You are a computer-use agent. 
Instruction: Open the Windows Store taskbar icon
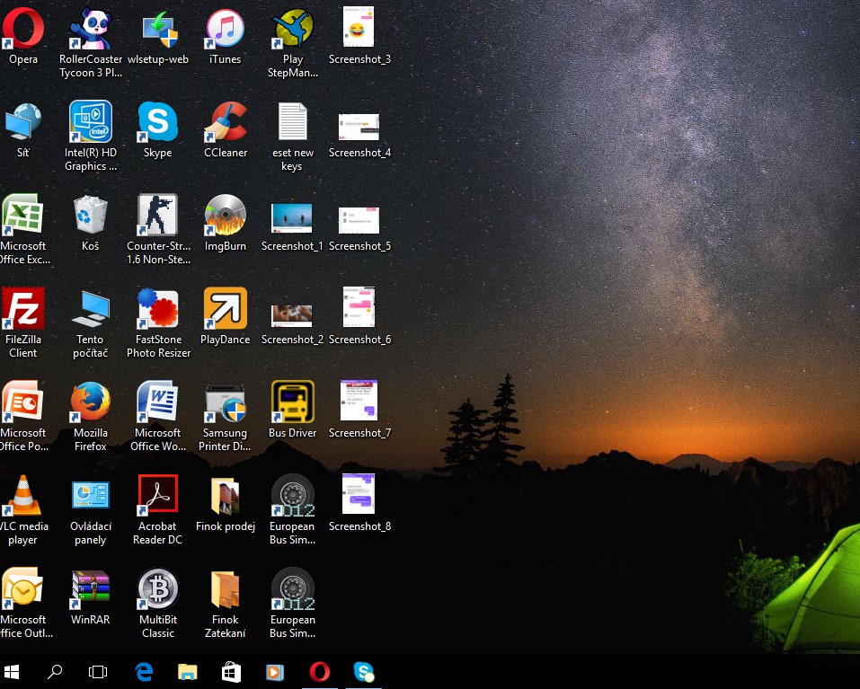point(231,671)
